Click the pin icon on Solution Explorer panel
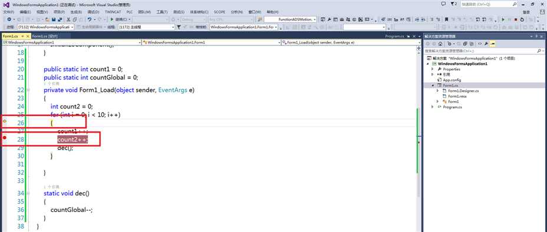 pyautogui.click(x=536, y=36)
